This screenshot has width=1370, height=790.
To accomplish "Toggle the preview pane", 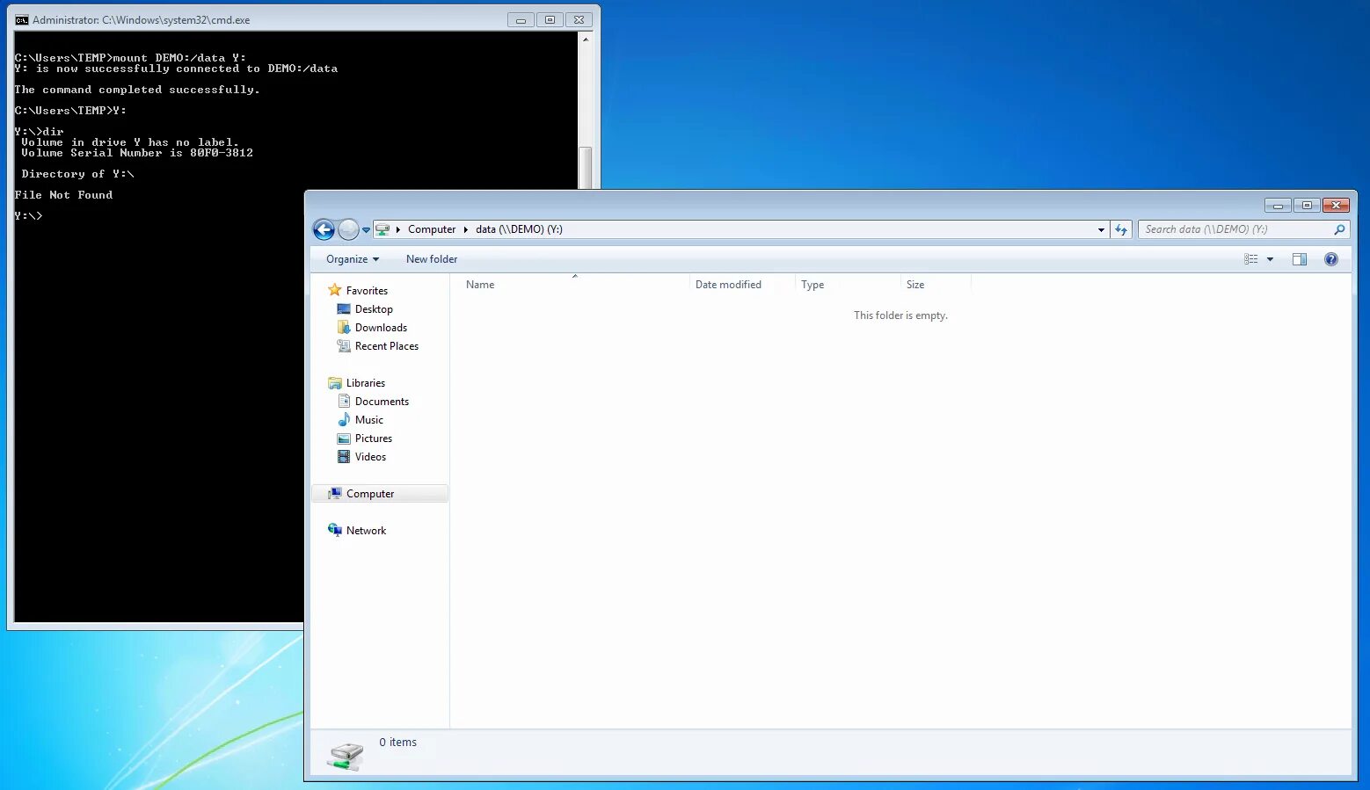I will coord(1300,259).
